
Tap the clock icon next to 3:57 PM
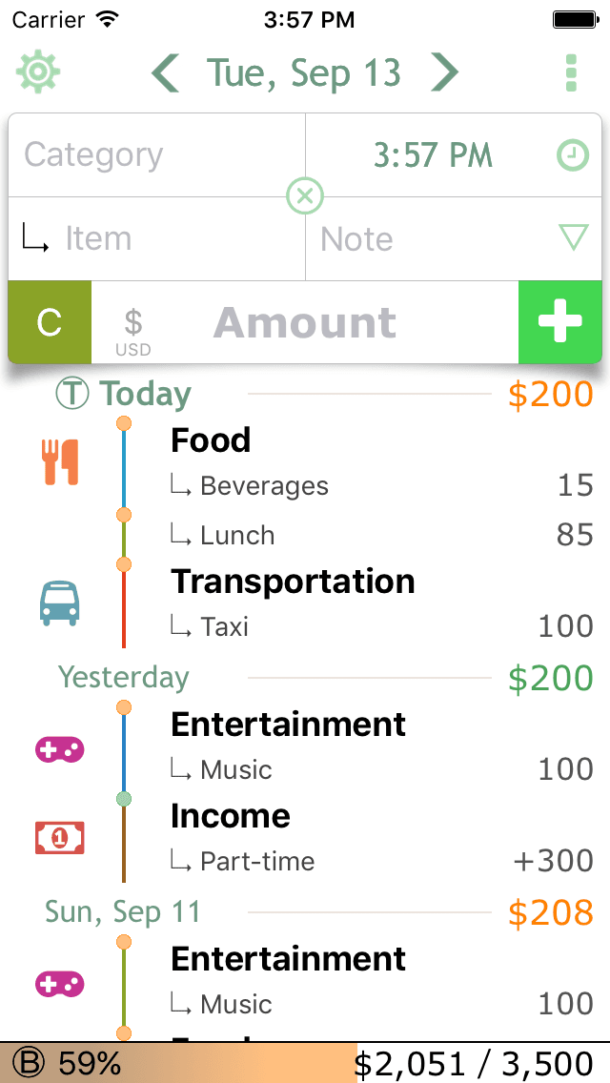click(573, 155)
